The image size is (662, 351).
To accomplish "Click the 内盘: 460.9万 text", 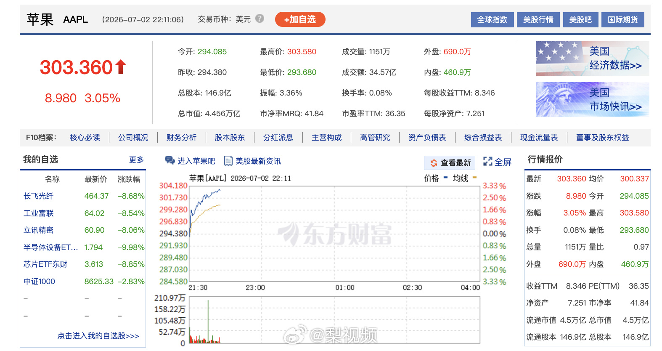I will coord(448,72).
